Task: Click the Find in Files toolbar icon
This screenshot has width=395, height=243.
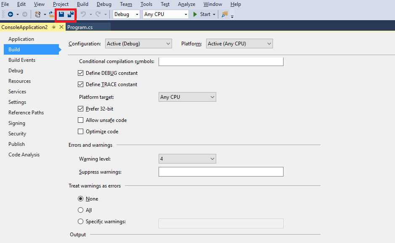Action: (225, 14)
